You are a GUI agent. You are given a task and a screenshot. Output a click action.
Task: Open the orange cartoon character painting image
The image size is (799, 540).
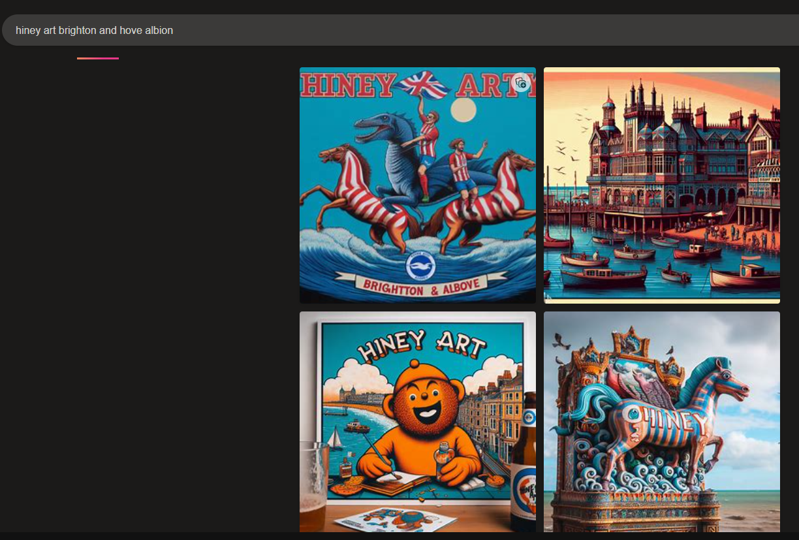coord(418,422)
